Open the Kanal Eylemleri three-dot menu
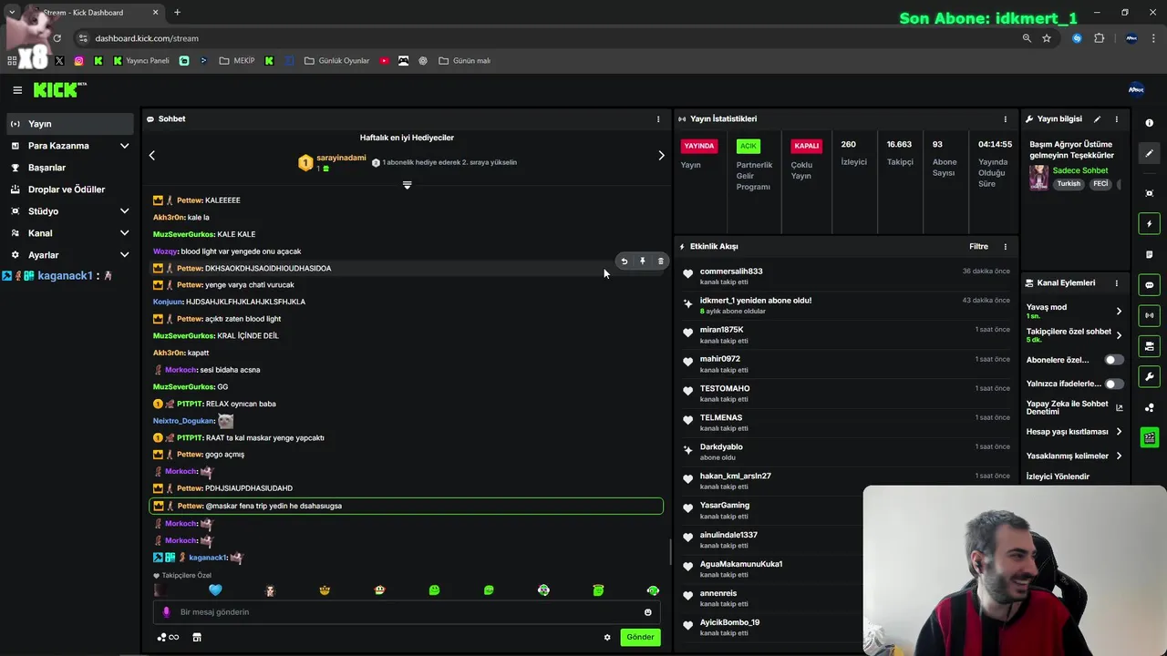This screenshot has width=1167, height=656. pos(1116,282)
